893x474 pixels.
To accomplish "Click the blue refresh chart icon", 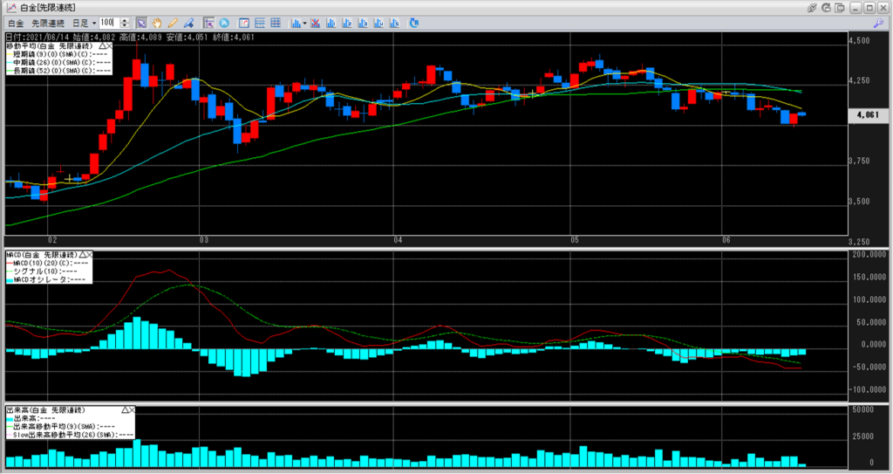I will tap(413, 22).
